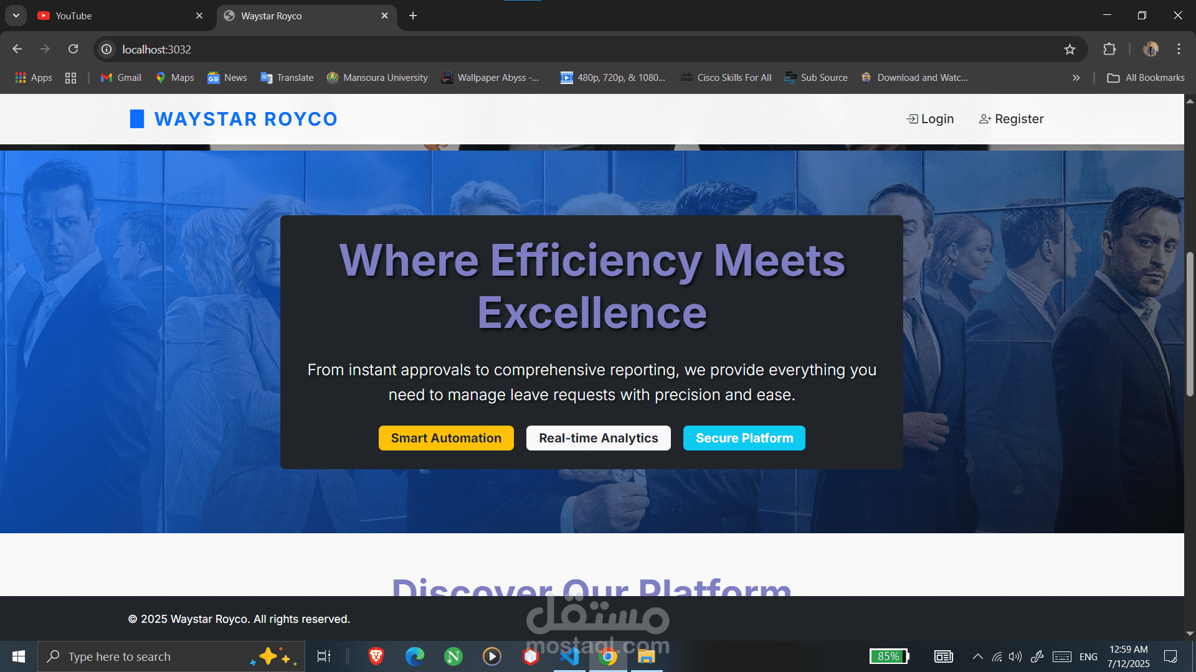Check the 85% battery indicator
The height and width of the screenshot is (672, 1196).
[890, 656]
